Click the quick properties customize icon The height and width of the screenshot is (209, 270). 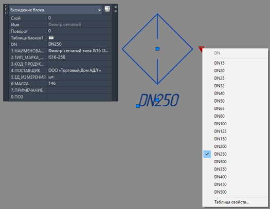pyautogui.click(x=107, y=9)
